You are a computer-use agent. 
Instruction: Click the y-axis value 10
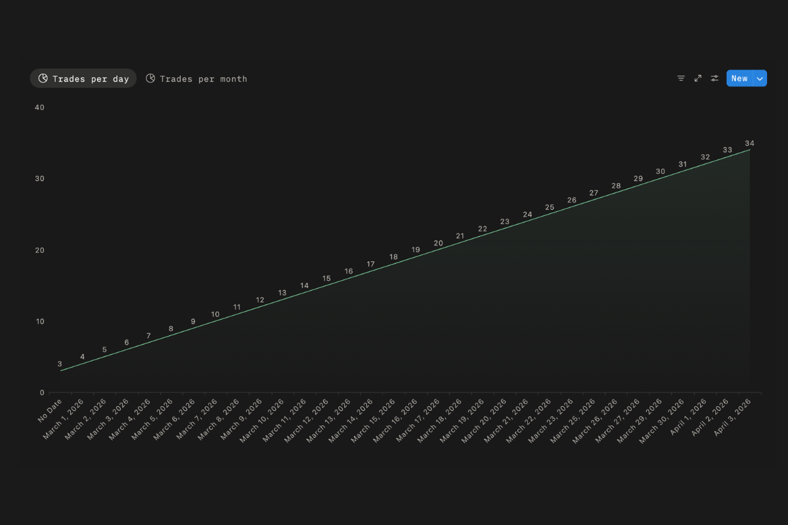click(39, 322)
